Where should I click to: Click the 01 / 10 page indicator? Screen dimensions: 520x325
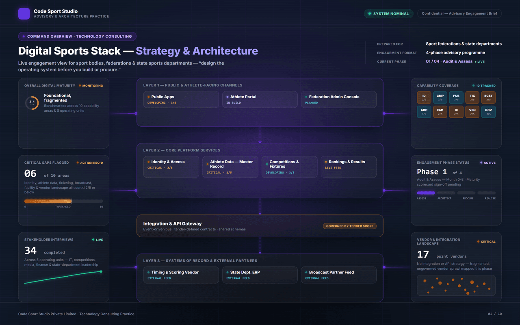[x=495, y=314]
